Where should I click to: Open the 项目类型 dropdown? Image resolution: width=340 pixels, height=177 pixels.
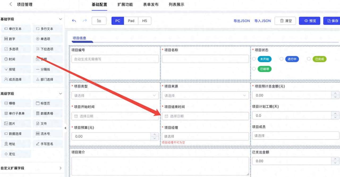(x=115, y=95)
